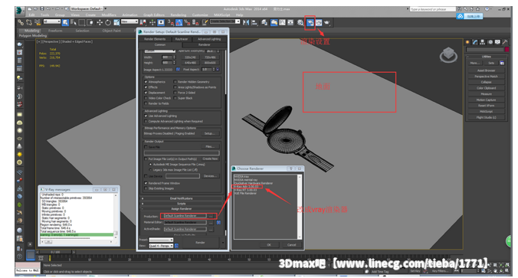Click the teapot Render Production icon
This screenshot has height=278, width=518.
[x=326, y=22]
